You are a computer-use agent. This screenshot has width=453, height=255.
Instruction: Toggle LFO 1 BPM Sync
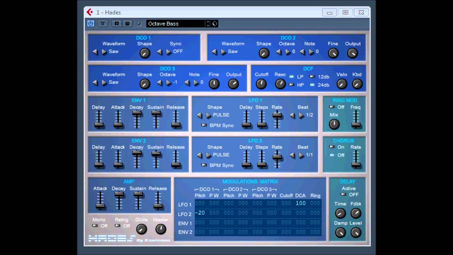pyautogui.click(x=204, y=125)
